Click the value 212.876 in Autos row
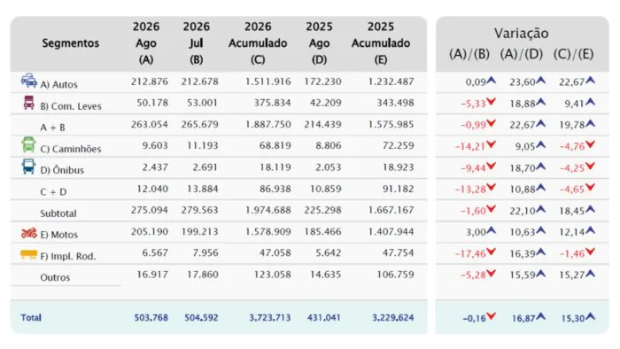620x349 pixels. [x=150, y=81]
